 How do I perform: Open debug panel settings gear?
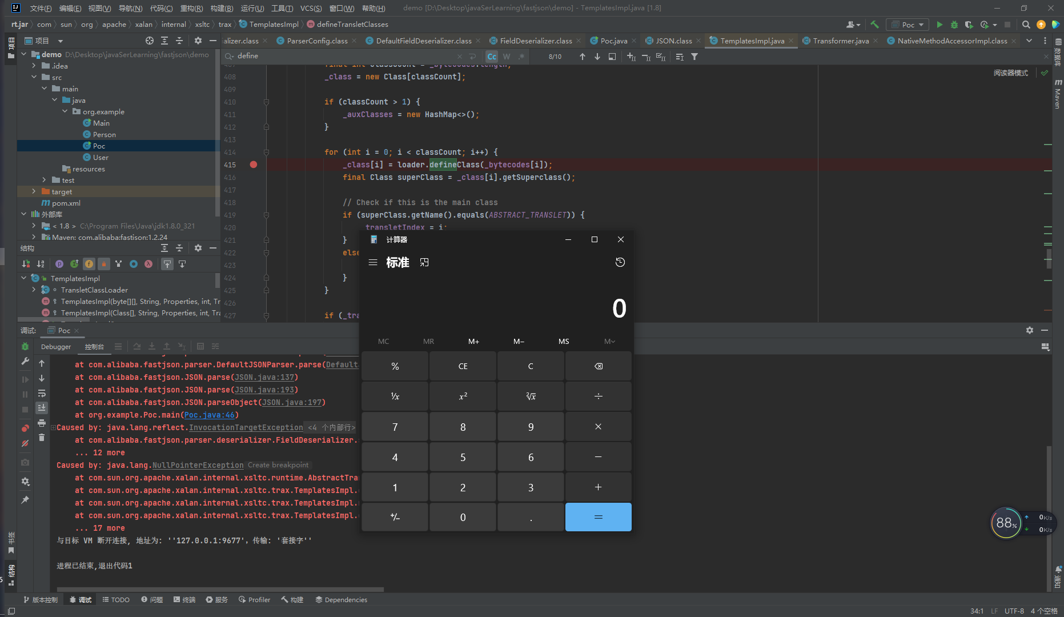coord(1030,330)
